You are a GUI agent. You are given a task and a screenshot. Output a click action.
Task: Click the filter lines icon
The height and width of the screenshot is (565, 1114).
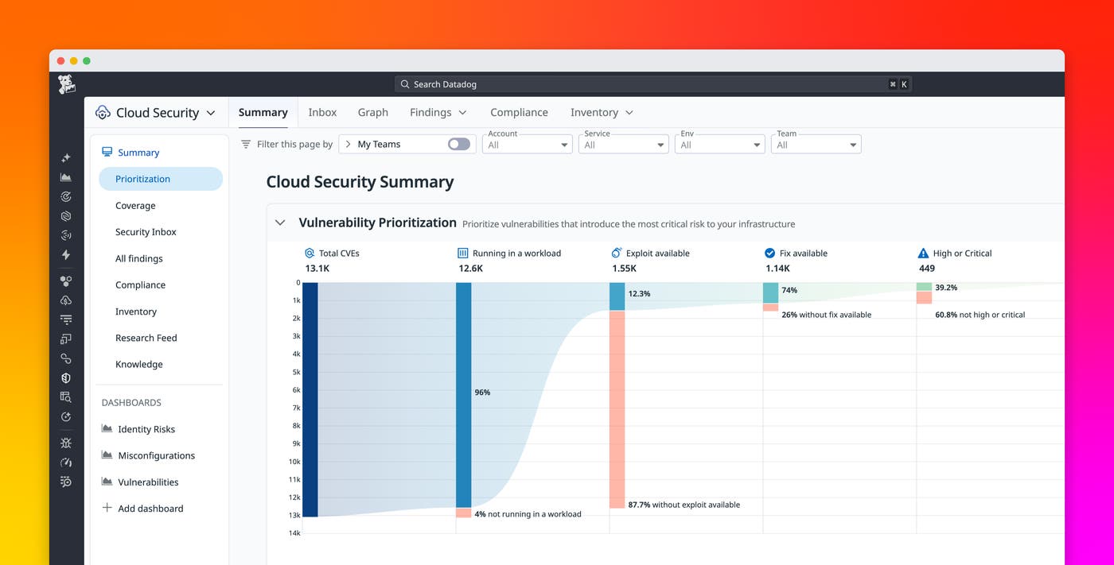click(x=246, y=145)
